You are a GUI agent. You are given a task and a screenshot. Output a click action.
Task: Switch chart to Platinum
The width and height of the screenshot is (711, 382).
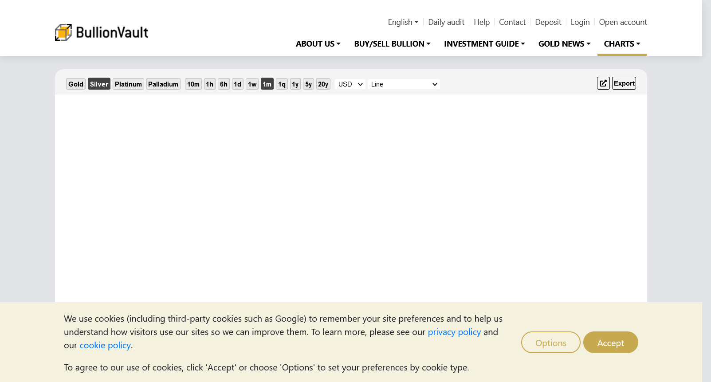128,84
